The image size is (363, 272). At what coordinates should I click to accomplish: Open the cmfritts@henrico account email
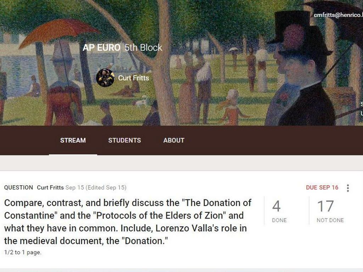point(338,15)
